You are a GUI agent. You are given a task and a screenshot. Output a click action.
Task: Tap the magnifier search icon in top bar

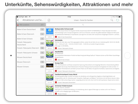(x=112, y=20)
